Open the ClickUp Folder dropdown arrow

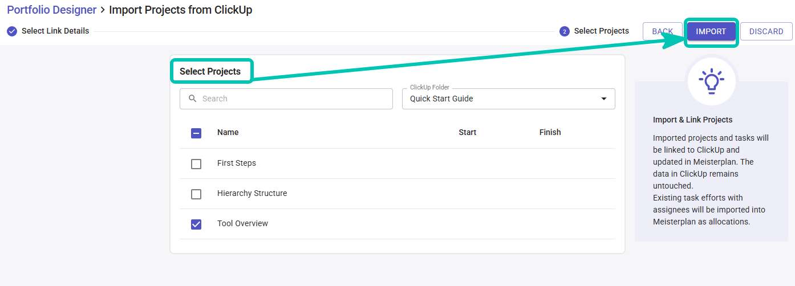(604, 99)
